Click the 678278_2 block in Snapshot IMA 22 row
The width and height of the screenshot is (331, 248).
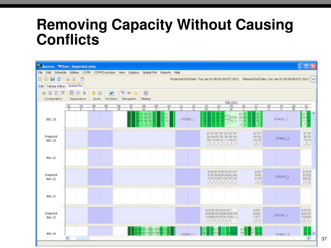click(x=282, y=177)
